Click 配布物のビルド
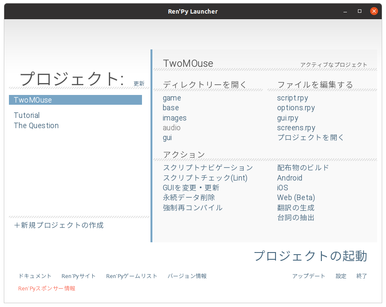The height and width of the screenshot is (307, 386). pos(303,168)
